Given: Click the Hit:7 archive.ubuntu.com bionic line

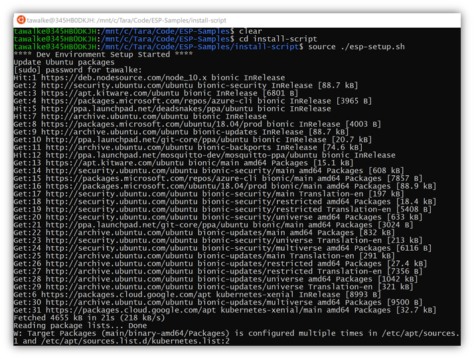Looking at the screenshot, I should click(140, 116).
